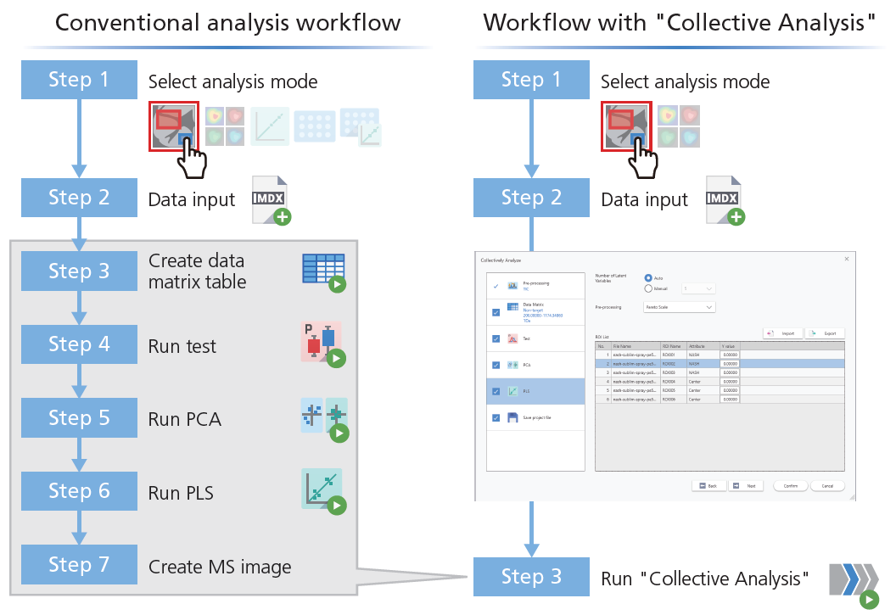Click the Create data matrix table icon

click(x=324, y=271)
